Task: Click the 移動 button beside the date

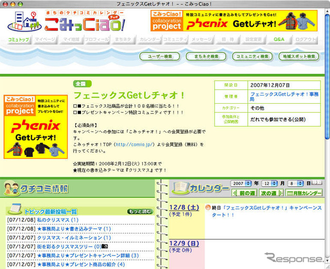Action: pos(317,182)
